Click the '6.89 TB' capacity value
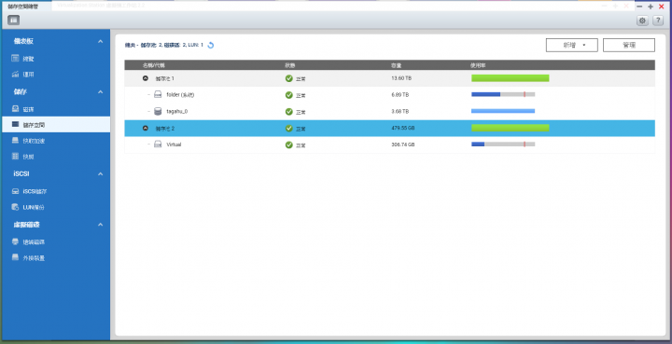The height and width of the screenshot is (344, 672). click(399, 94)
